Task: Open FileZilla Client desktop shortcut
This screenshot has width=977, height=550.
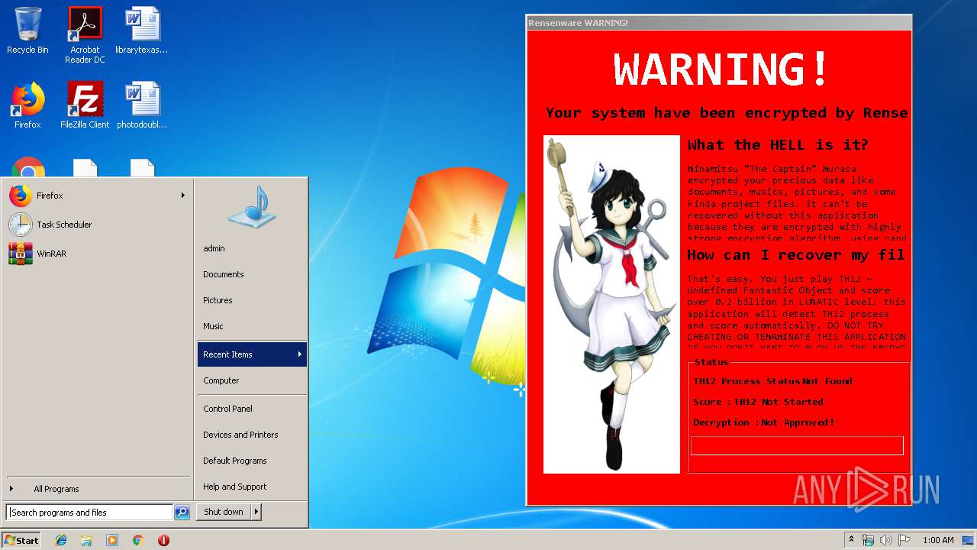Action: (x=85, y=105)
